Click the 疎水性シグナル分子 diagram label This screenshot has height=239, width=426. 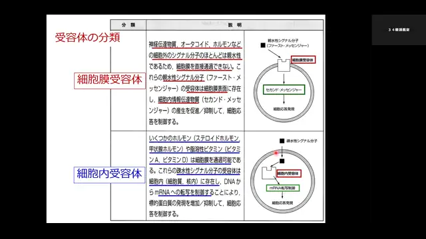(x=302, y=141)
